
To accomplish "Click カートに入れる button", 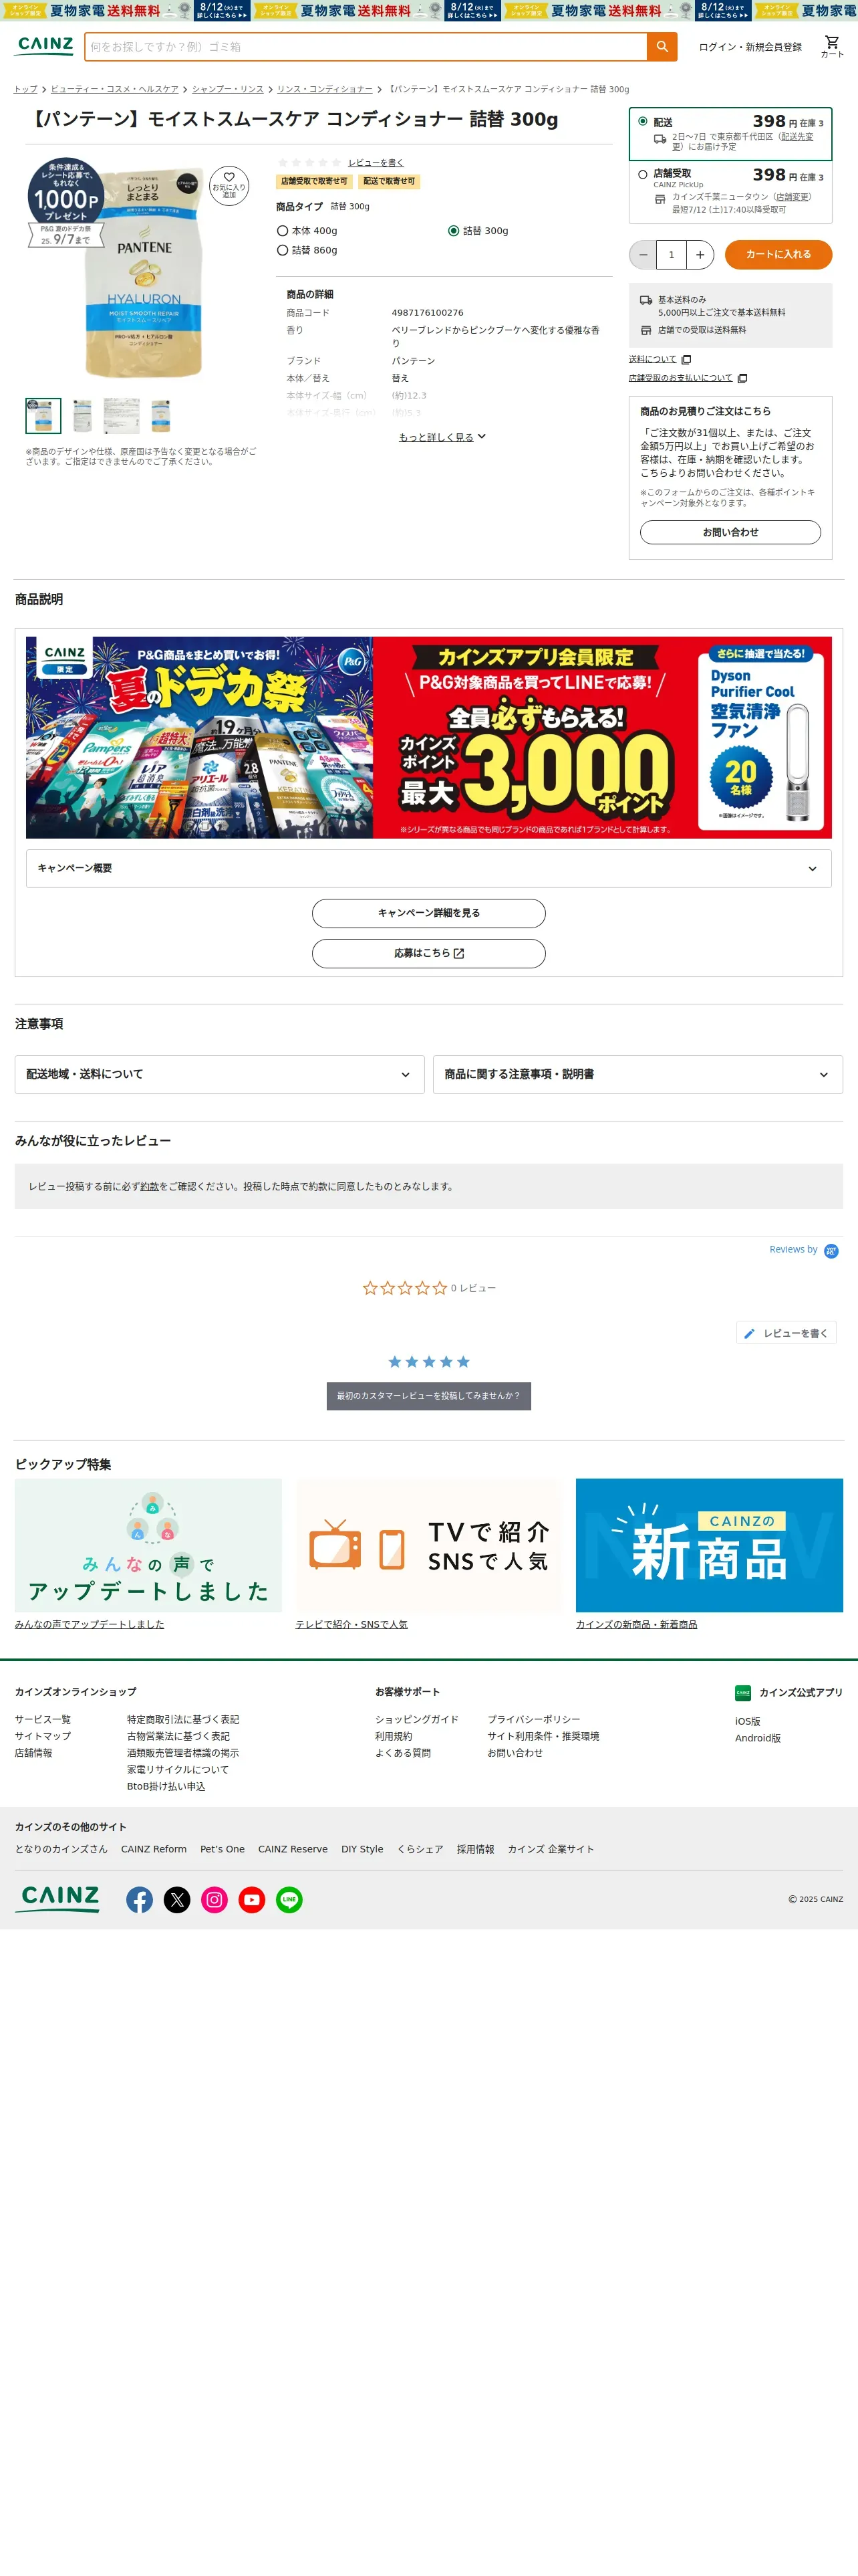I will tap(778, 255).
